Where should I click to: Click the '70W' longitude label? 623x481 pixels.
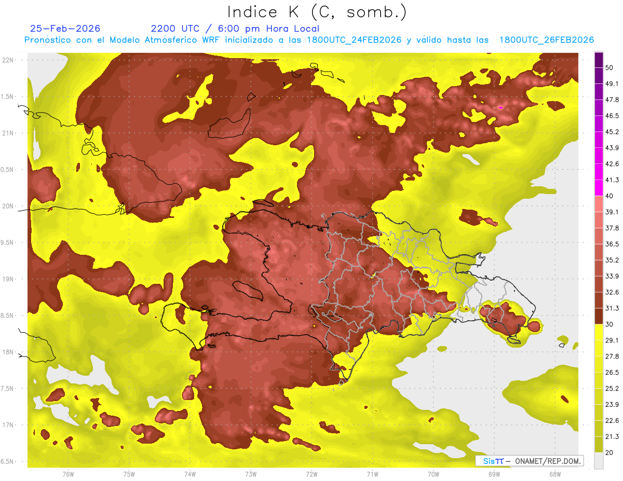pos(434,474)
